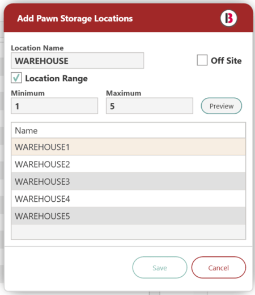Click the Off Site label text
Screen dimensions: 255x295
(226, 61)
